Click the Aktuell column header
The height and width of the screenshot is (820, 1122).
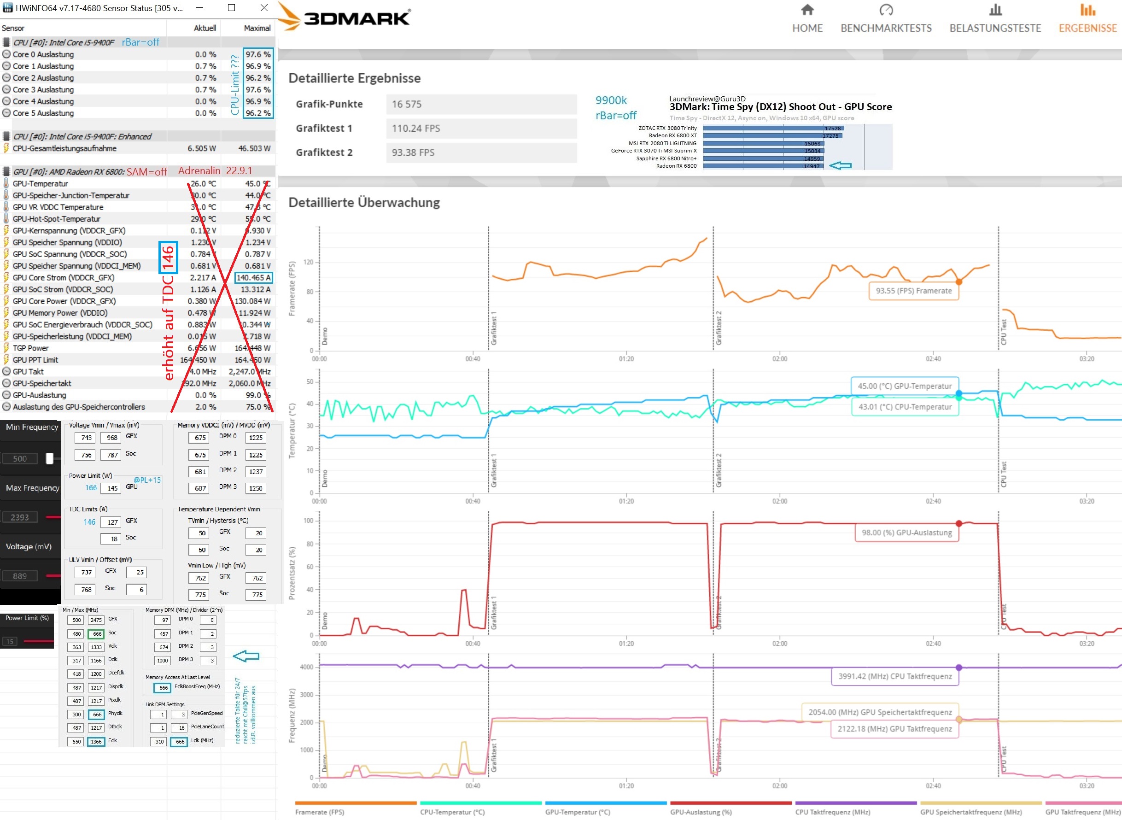[205, 28]
